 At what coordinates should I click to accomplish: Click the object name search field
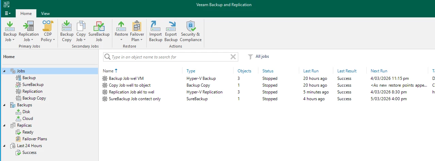click(x=168, y=57)
